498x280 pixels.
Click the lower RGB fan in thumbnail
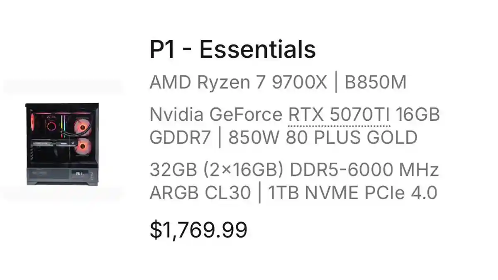tap(83, 146)
